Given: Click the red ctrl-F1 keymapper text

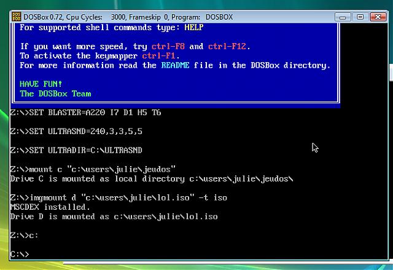Looking at the screenshot, I should [x=158, y=56].
